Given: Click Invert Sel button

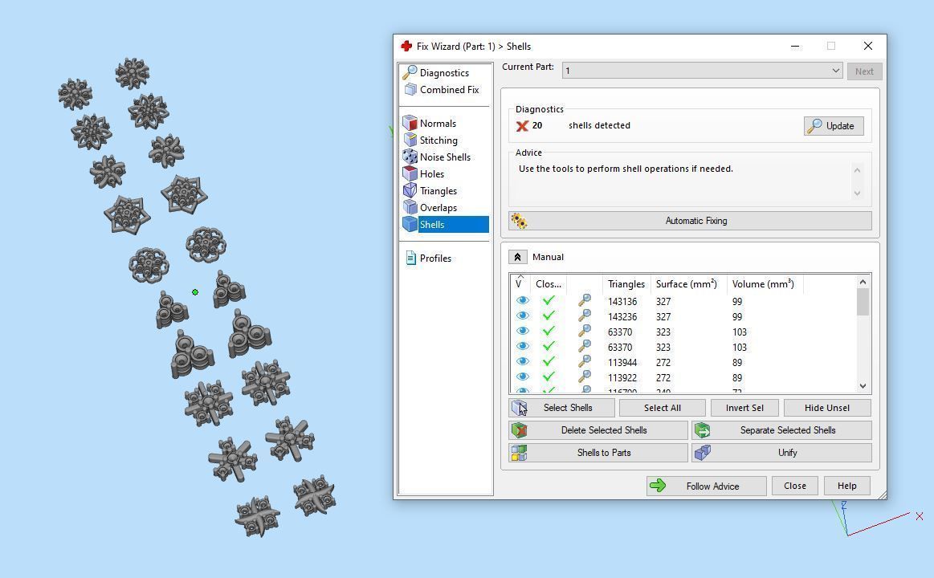Looking at the screenshot, I should [744, 408].
